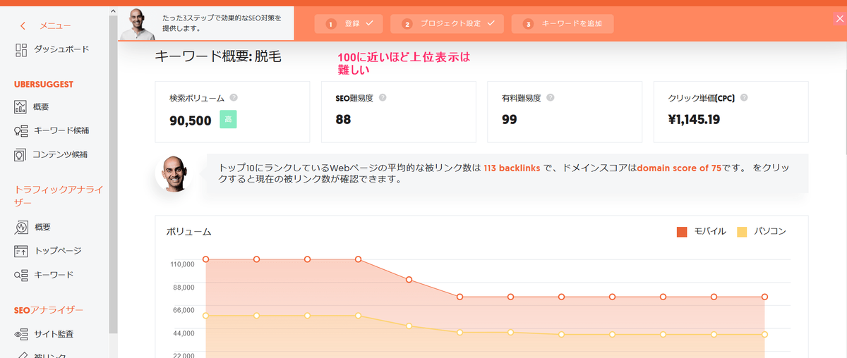Click the ダッシュボード icon in sidebar
This screenshot has width=847, height=358.
click(20, 49)
